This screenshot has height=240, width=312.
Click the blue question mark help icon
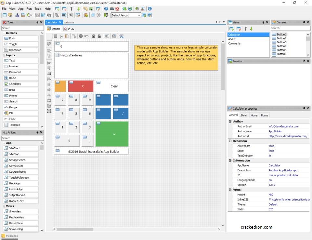pos(106,9)
